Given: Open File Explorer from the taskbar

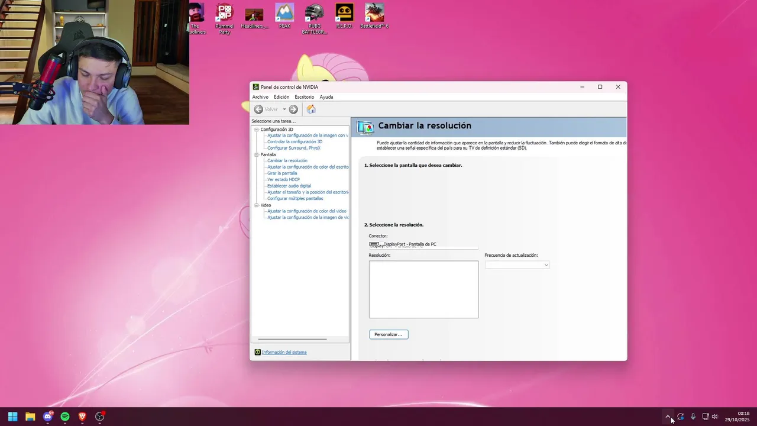Looking at the screenshot, I should pos(30,417).
